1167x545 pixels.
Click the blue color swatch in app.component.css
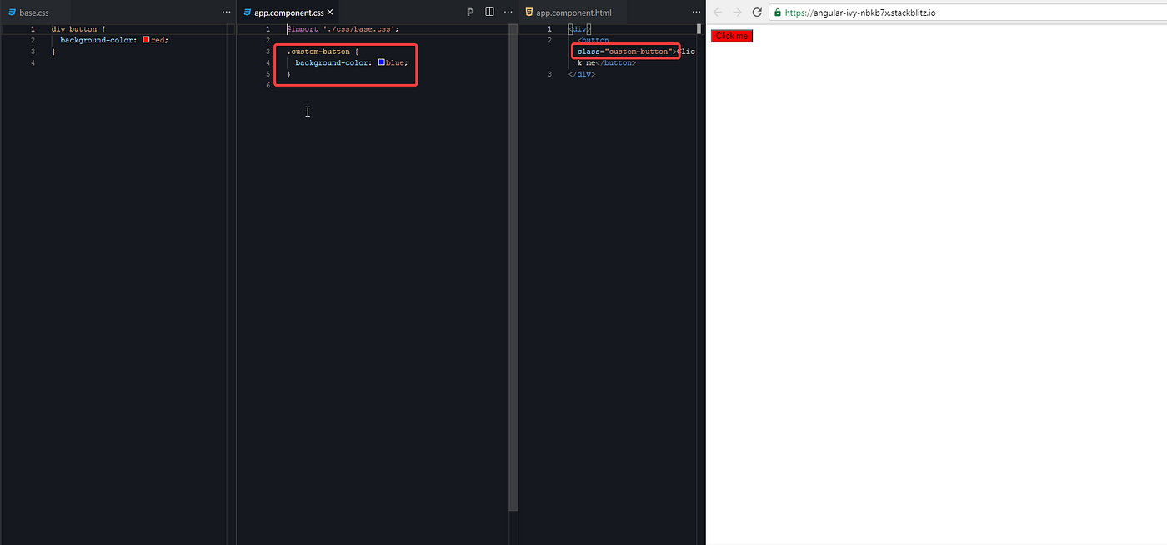click(x=380, y=62)
